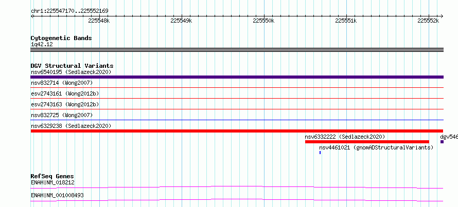Open the RefSeq Genes track heading
This screenshot has height=207, width=458.
[52, 176]
